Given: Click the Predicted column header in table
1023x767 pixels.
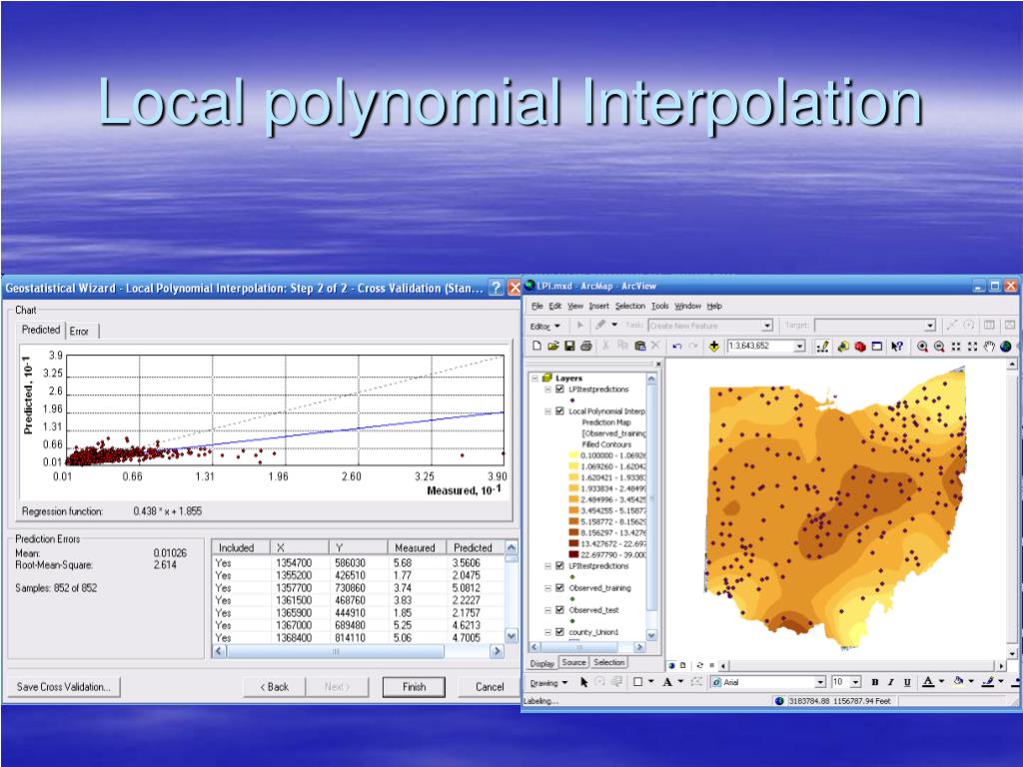Looking at the screenshot, I should 475,548.
